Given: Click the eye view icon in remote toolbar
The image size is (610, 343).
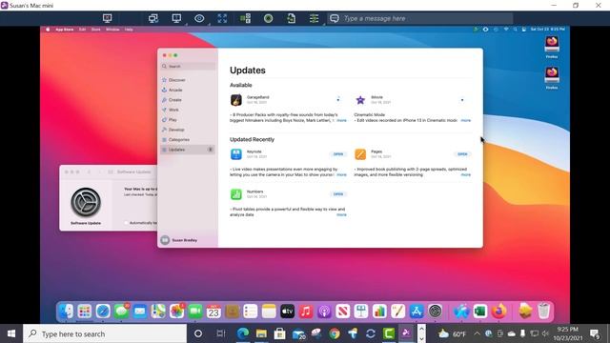Looking at the screenshot, I should click(x=199, y=18).
